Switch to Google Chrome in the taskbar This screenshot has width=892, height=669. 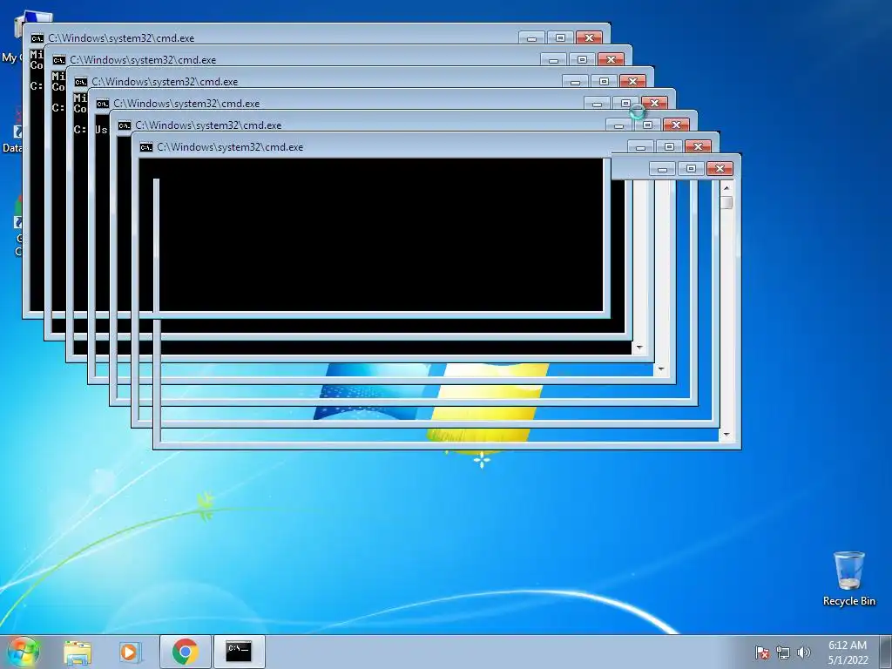(185, 652)
